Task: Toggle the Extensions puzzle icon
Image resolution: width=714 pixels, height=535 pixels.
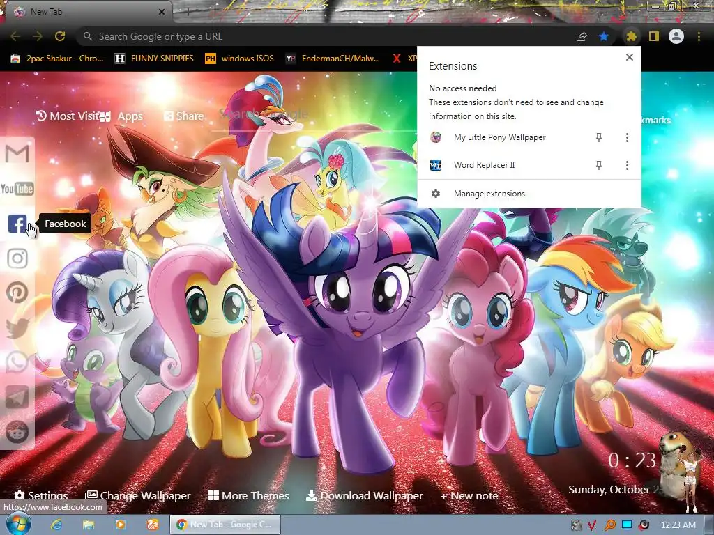Action: pyautogui.click(x=631, y=36)
